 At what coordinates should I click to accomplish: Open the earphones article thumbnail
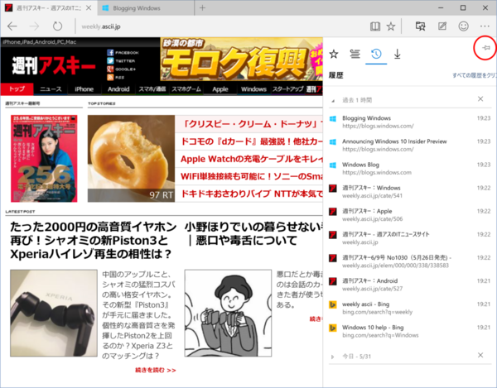[54, 314]
